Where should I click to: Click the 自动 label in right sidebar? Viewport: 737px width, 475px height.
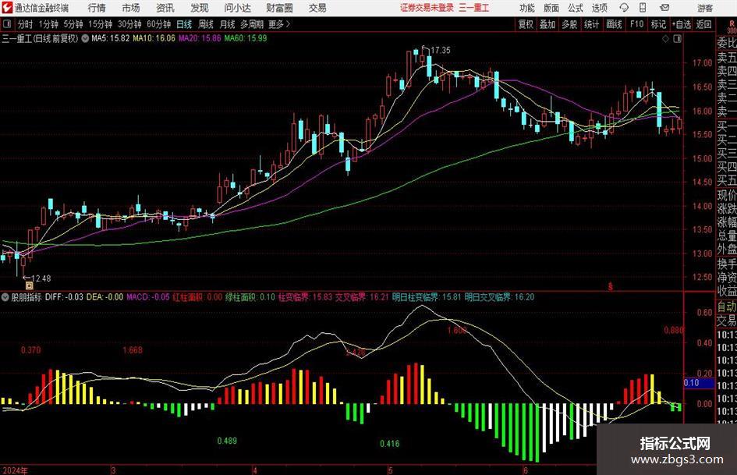(727, 307)
